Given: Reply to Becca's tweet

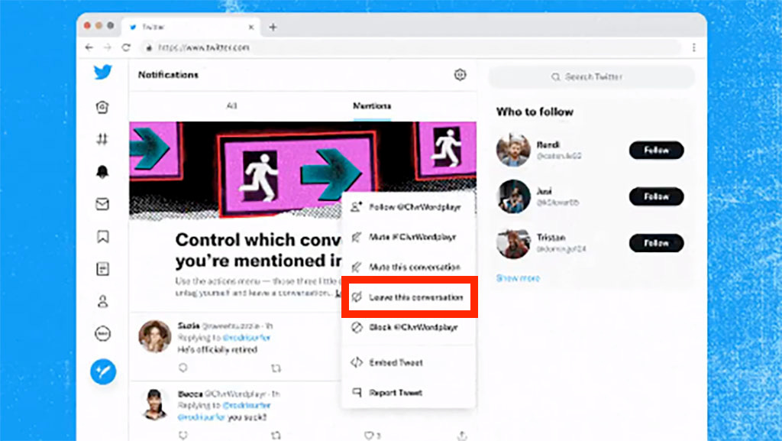Looking at the screenshot, I should pyautogui.click(x=183, y=435).
